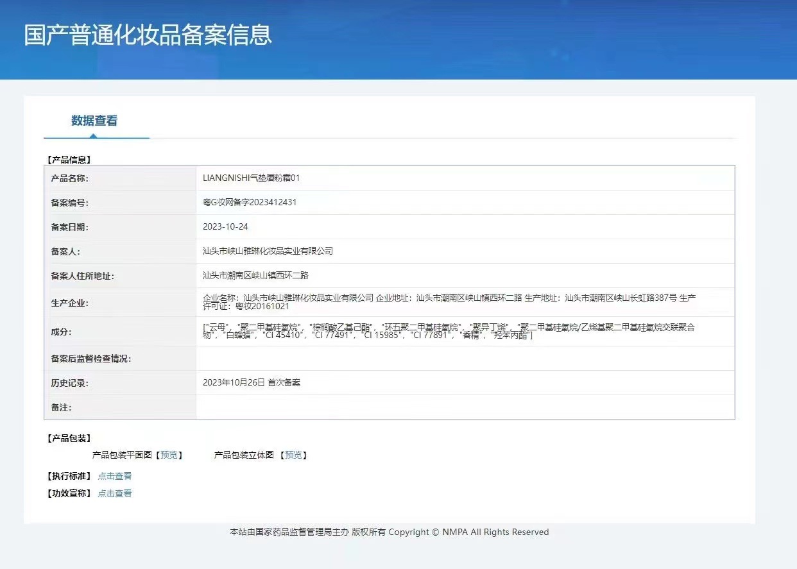Click filing date value 2023-10-24
Image resolution: width=797 pixels, height=569 pixels.
point(225,226)
